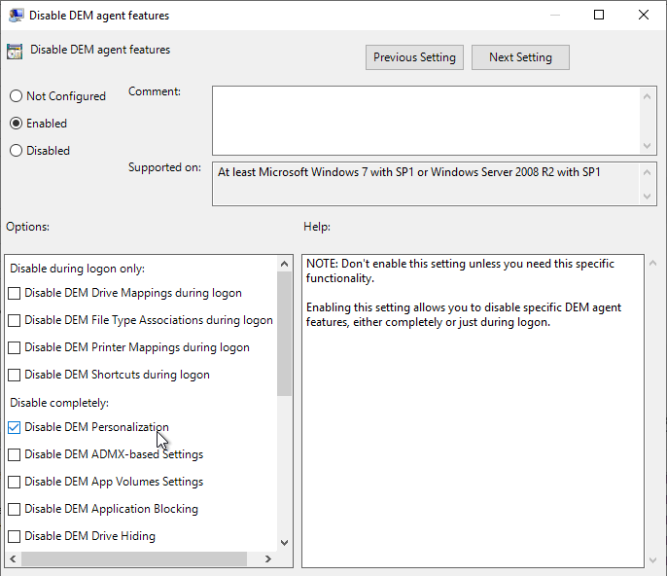Click the 'Disable completely:' heading
The height and width of the screenshot is (576, 667).
(x=59, y=403)
